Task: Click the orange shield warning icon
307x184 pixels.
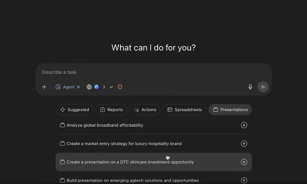Action: coord(120,87)
